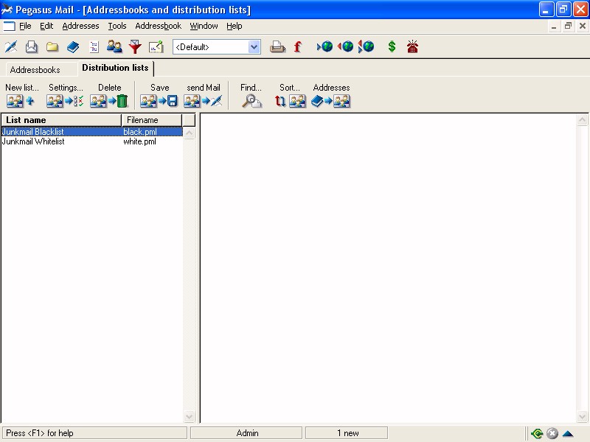
Task: Switch to the Addressbooks tab
Action: tap(35, 69)
